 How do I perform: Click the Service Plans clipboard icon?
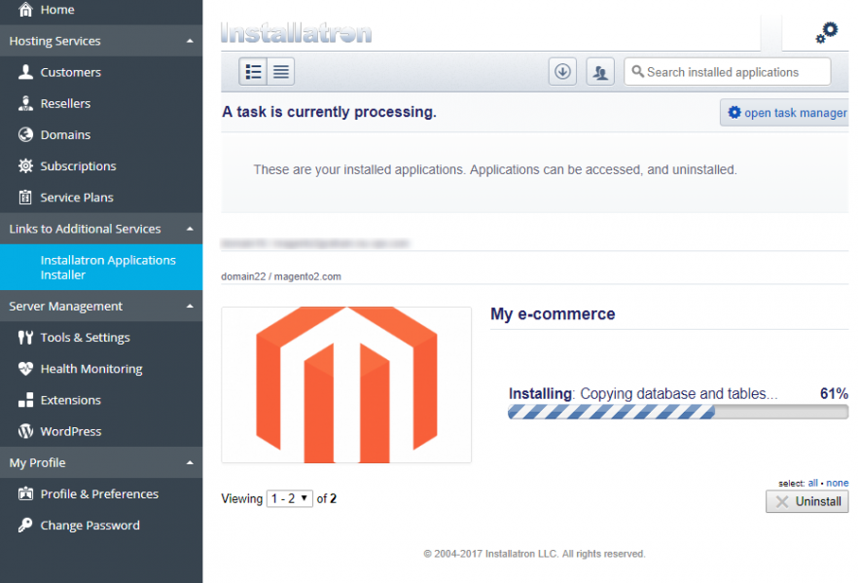25,197
